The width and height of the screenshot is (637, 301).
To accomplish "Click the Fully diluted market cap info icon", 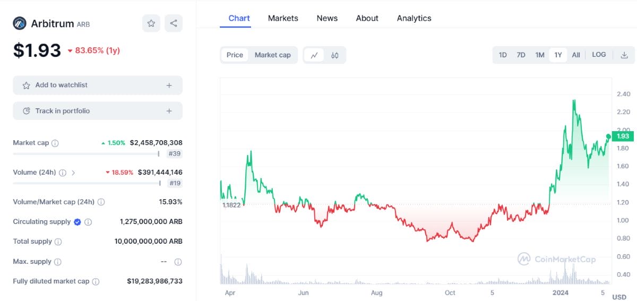I will pos(96,281).
